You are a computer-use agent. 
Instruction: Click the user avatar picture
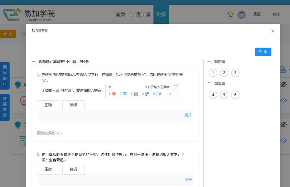pyautogui.click(x=242, y=14)
